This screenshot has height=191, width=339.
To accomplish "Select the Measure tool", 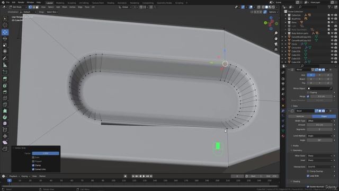I will tap(5, 65).
